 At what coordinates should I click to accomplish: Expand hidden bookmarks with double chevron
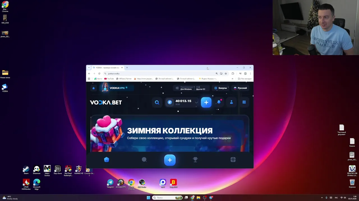[x=232, y=79]
